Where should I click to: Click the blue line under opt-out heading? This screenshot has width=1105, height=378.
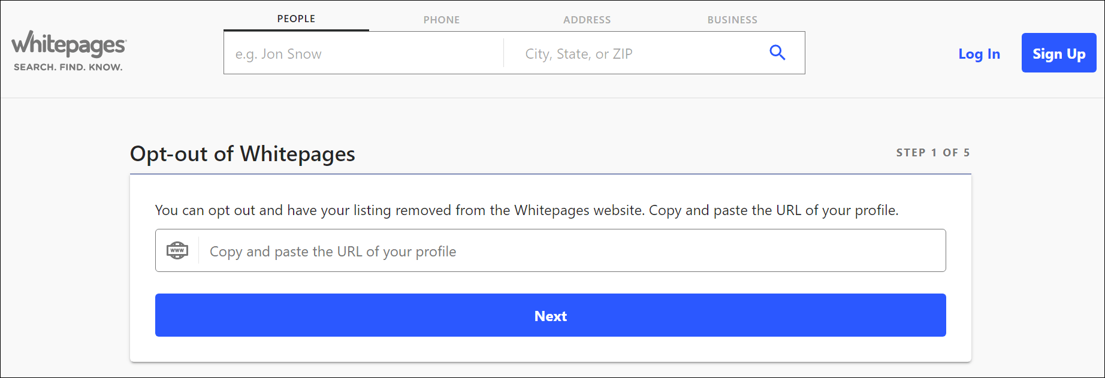550,174
